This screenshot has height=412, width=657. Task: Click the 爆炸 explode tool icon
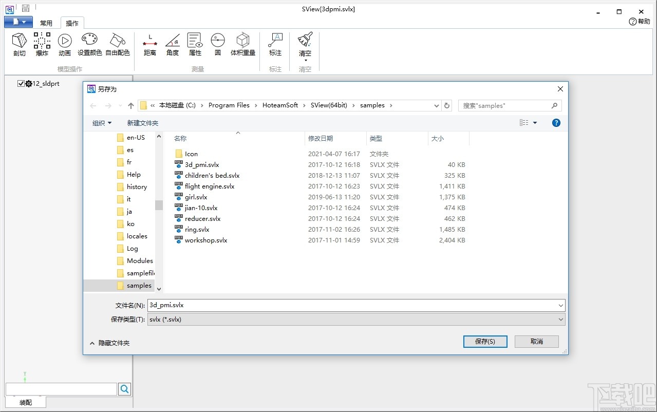point(42,44)
